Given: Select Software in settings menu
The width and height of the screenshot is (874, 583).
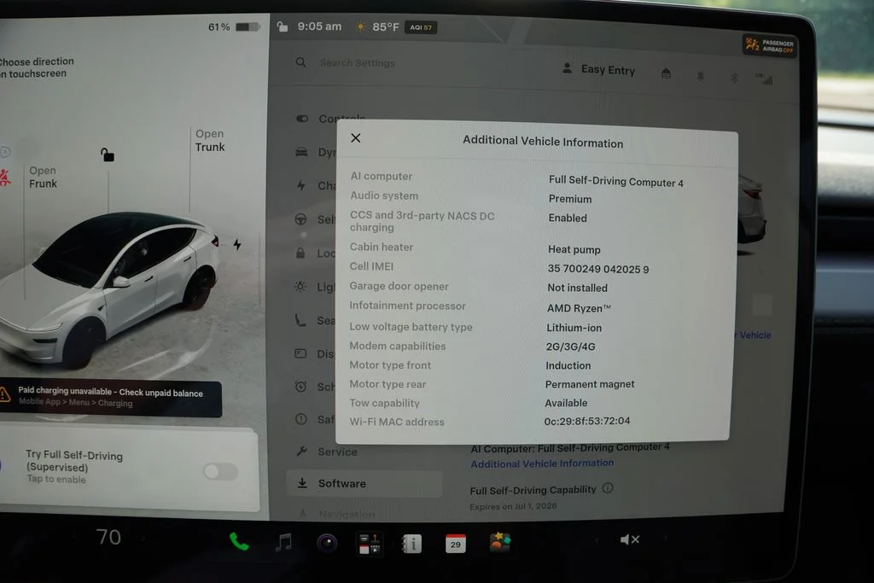Looking at the screenshot, I should (x=364, y=483).
